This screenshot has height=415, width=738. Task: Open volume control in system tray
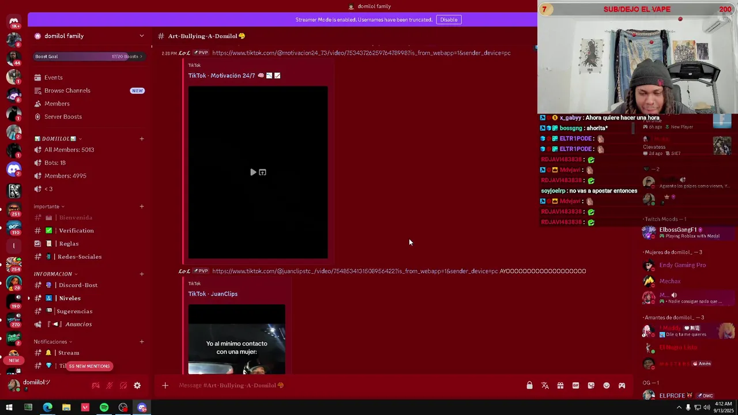coord(707,408)
